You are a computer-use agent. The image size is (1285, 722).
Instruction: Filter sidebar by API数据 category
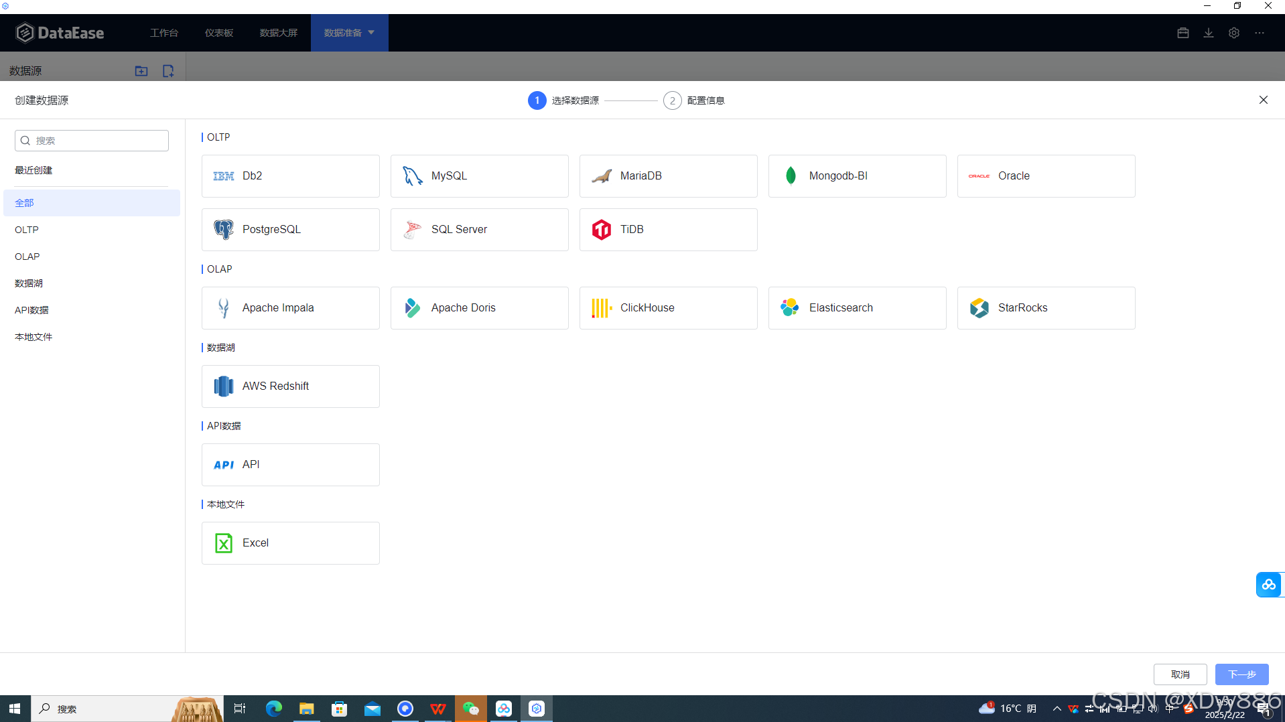pos(92,310)
